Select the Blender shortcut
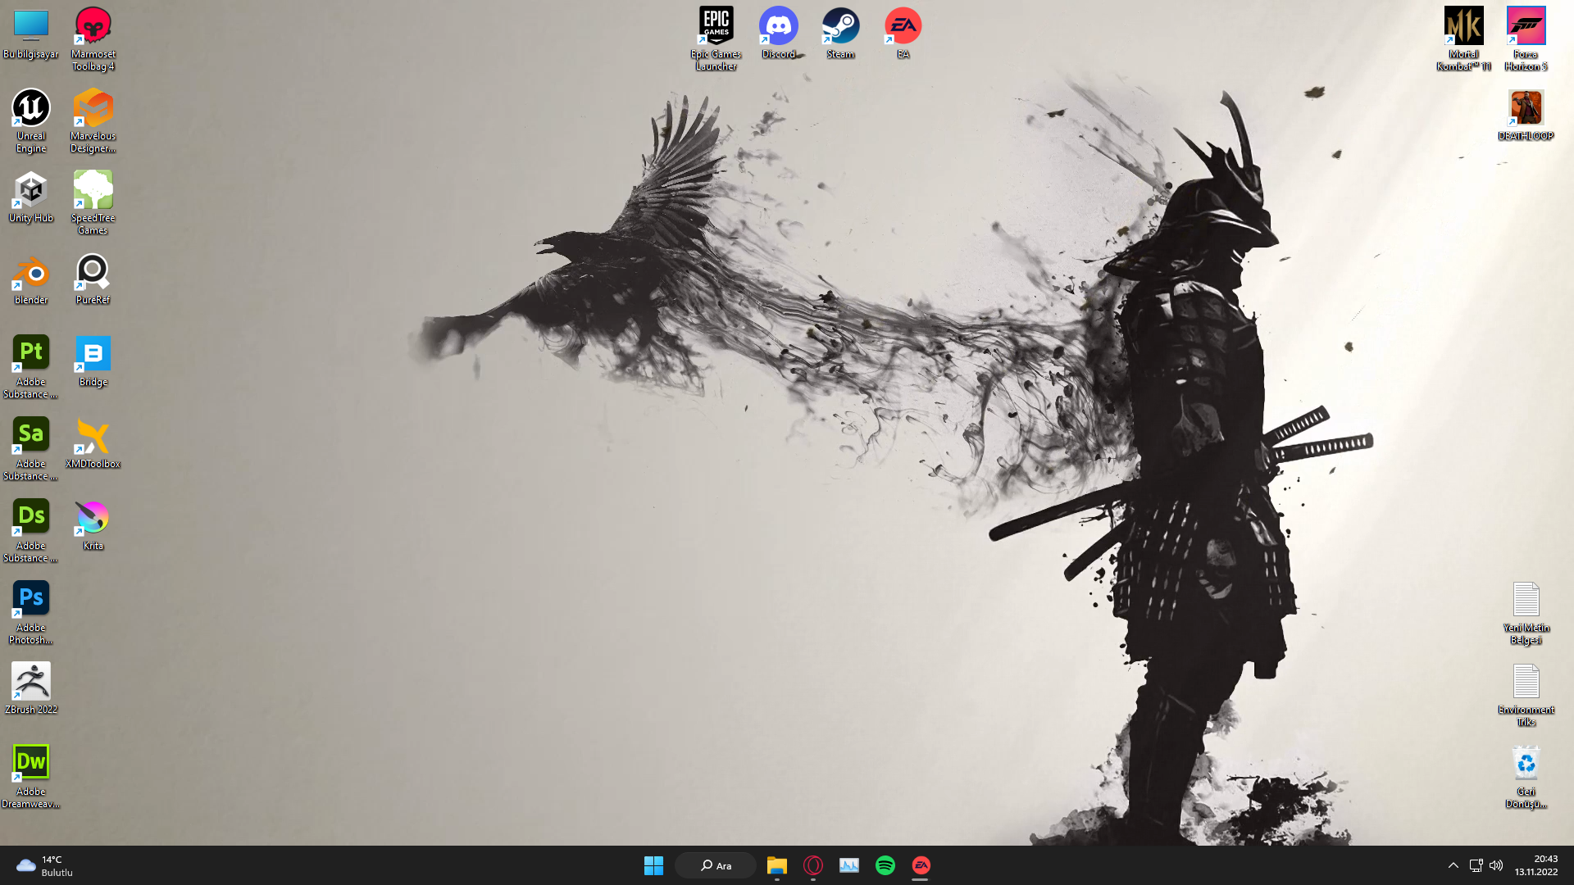 pos(31,279)
